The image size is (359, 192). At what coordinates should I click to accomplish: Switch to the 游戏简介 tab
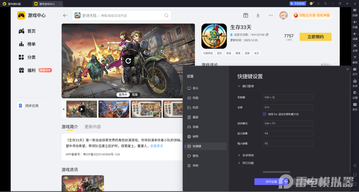(x=70, y=127)
